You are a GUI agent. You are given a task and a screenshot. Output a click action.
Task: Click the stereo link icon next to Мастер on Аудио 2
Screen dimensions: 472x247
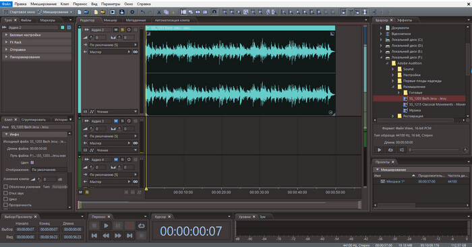point(136,52)
